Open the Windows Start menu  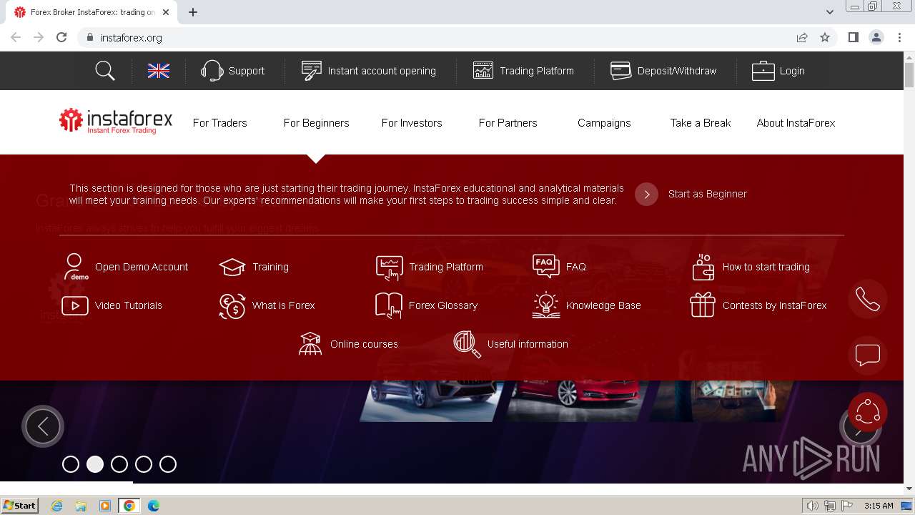point(19,505)
